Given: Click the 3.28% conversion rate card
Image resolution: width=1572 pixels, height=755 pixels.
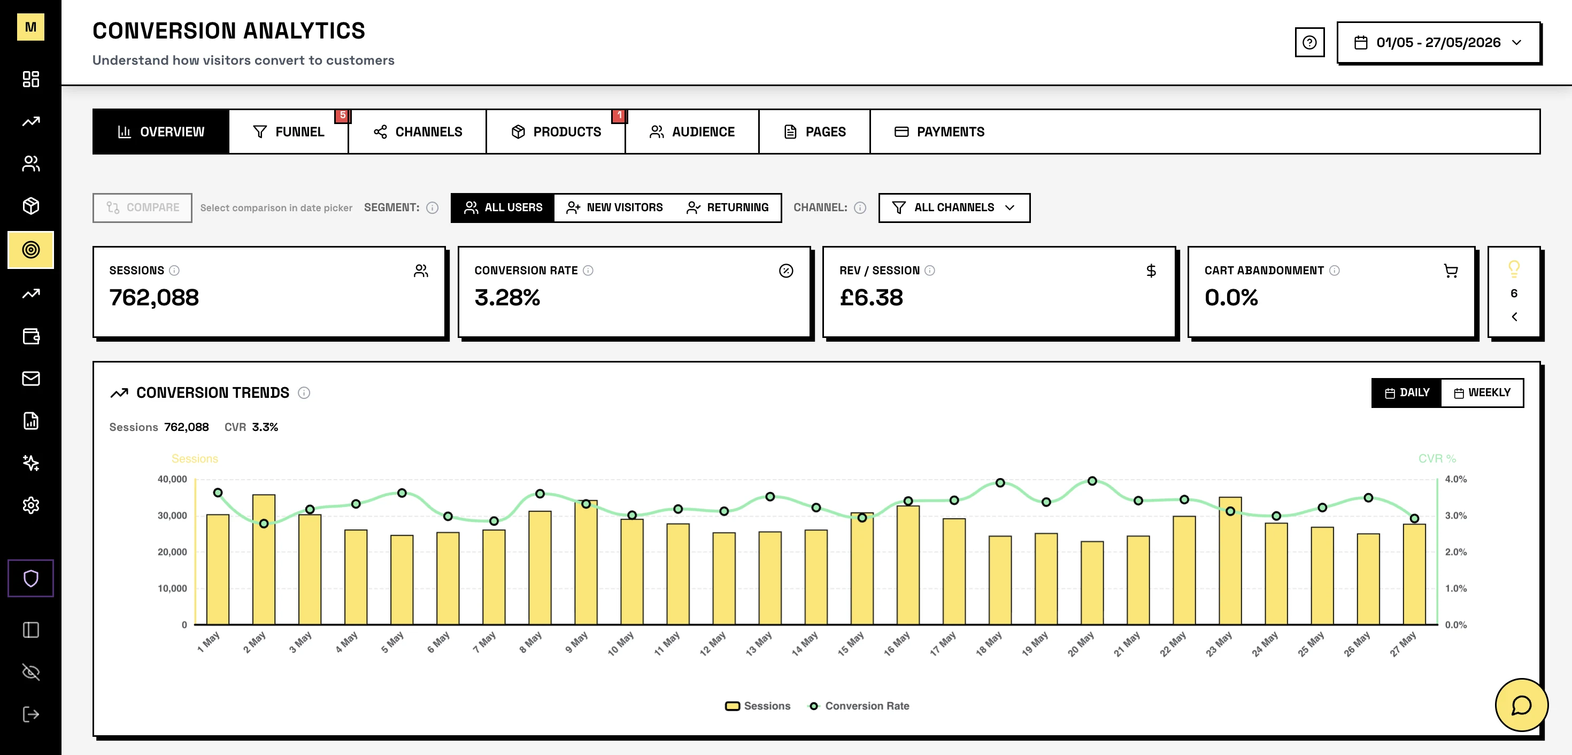Looking at the screenshot, I should (634, 292).
